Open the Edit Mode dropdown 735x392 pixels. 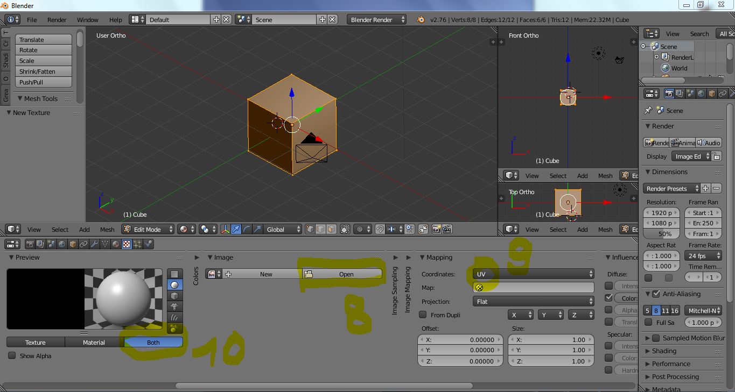click(148, 230)
